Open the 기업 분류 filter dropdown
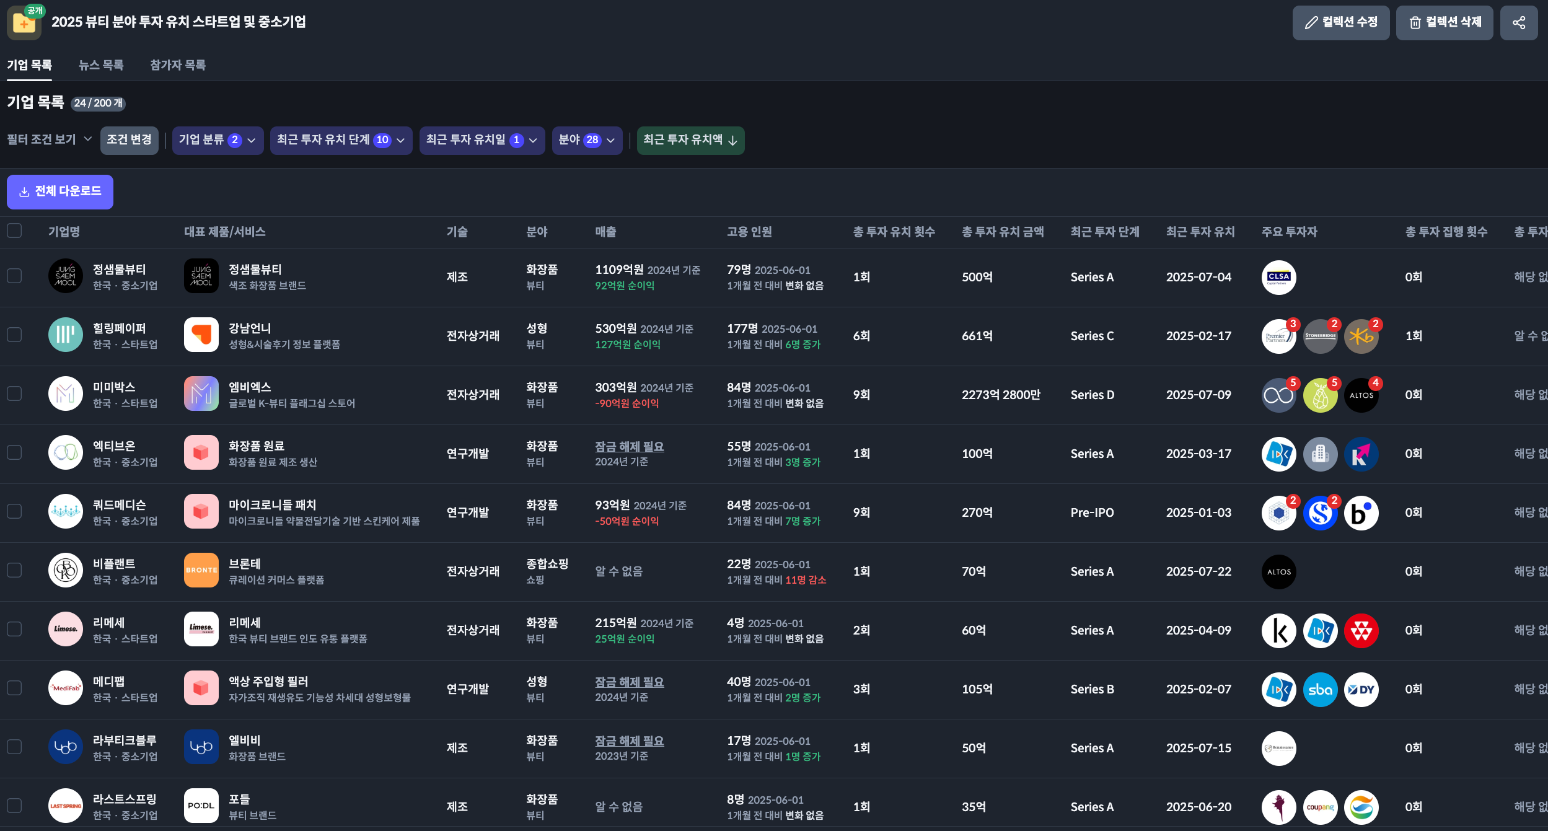Image resolution: width=1548 pixels, height=831 pixels. click(218, 140)
